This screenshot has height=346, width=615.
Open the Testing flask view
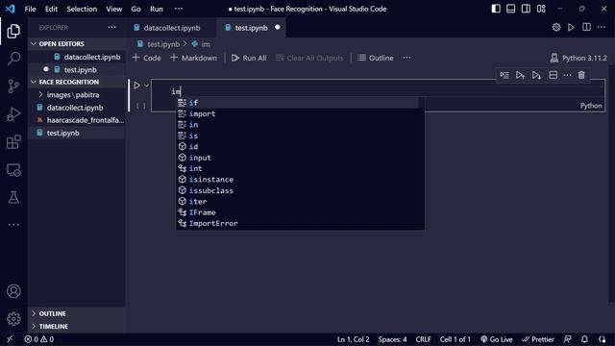[x=13, y=197]
